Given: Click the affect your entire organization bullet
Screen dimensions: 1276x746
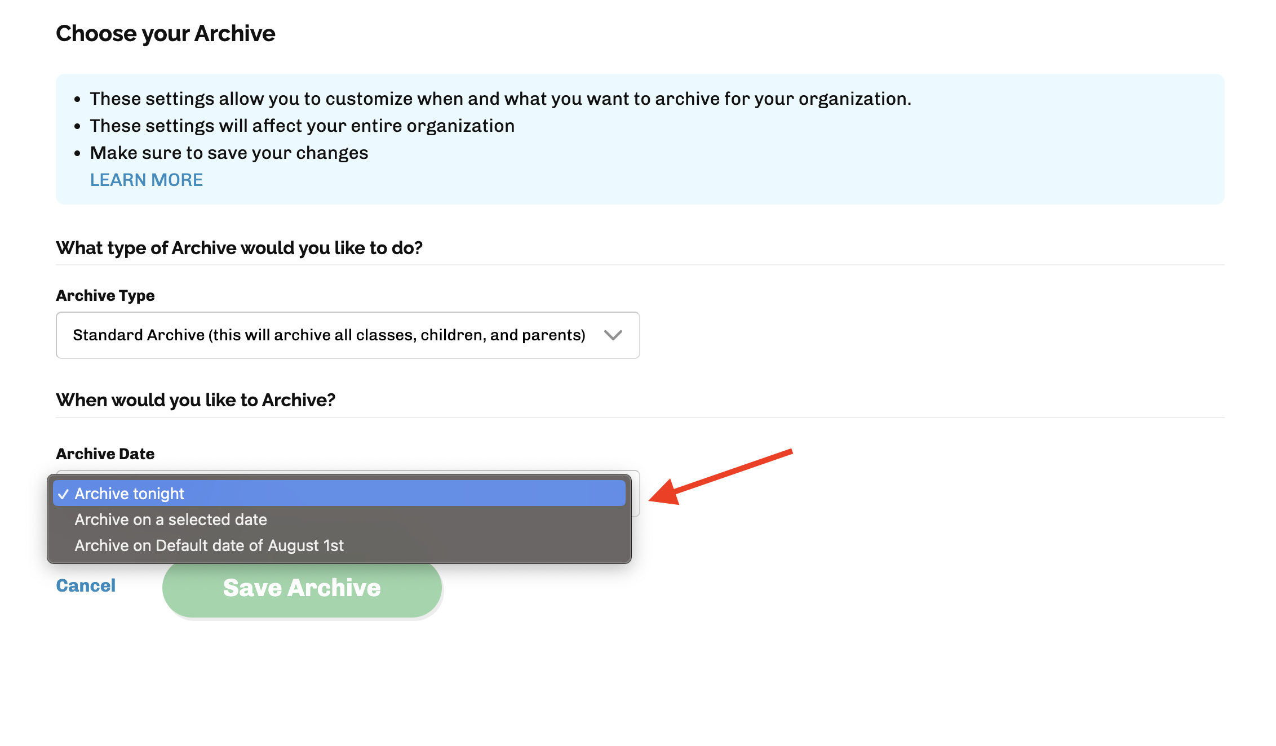Looking at the screenshot, I should [302, 126].
